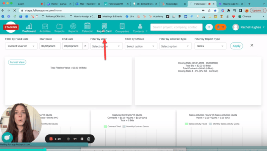Open the How to Assign a C... bookmark

click(x=83, y=16)
